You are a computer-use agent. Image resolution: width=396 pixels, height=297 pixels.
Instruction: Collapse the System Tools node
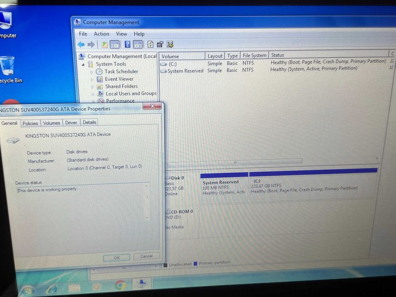[x=83, y=64]
